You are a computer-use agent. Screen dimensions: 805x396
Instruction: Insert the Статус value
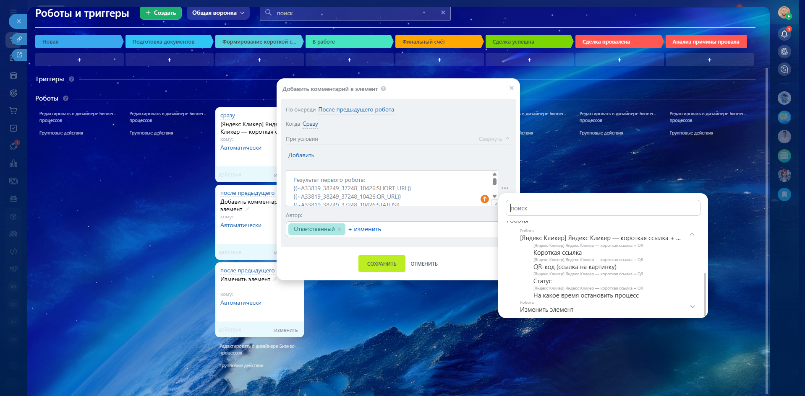[x=542, y=281]
